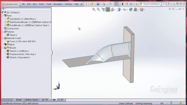Click the New document icon
The image size is (187, 105).
[86, 4]
